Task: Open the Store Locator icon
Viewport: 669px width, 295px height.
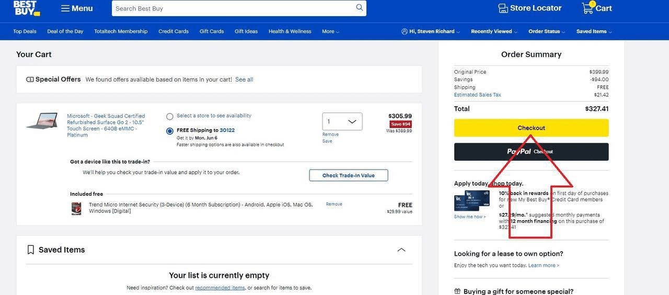Action: coord(503,8)
